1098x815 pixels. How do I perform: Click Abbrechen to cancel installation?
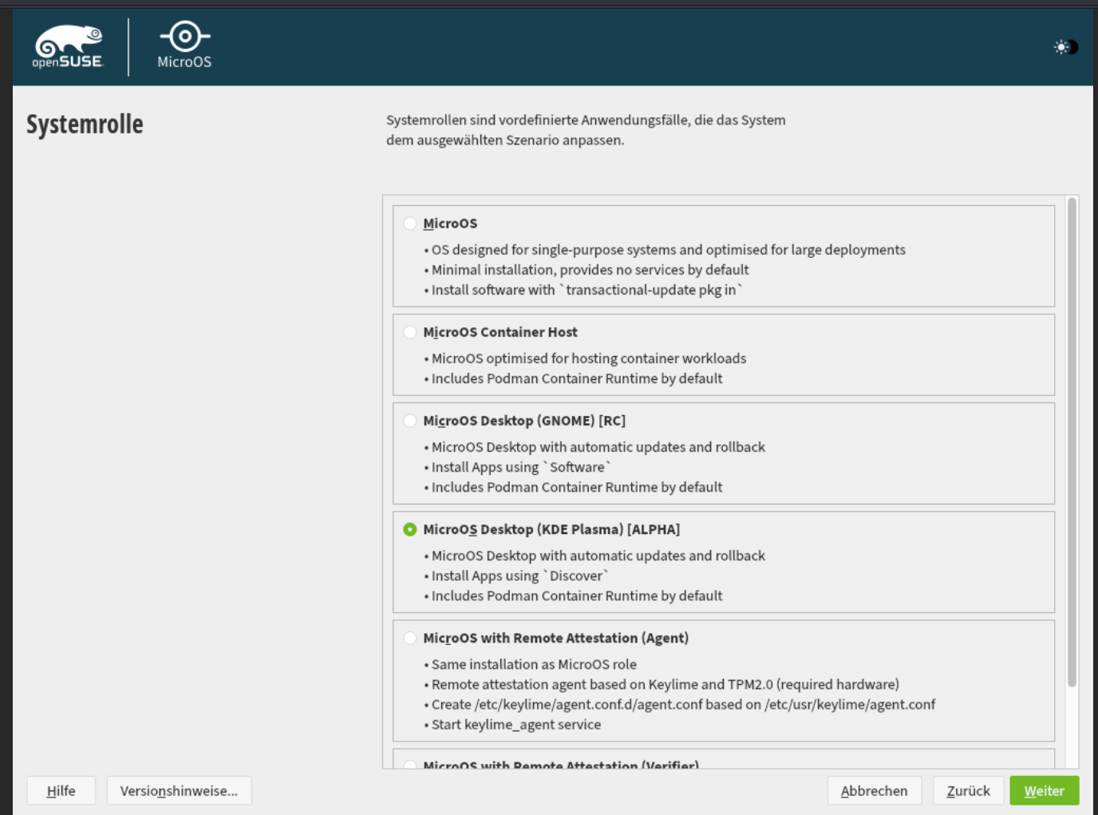pos(874,790)
